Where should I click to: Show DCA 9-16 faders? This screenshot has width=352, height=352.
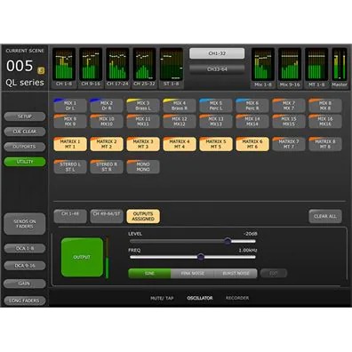[25, 266]
